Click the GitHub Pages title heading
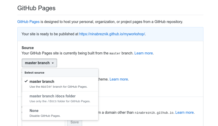218x126 pixels. (x=36, y=8)
